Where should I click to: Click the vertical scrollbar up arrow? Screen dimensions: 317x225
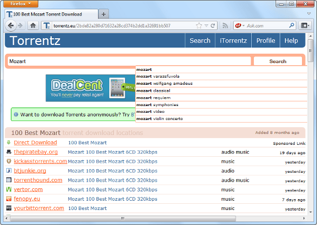(x=310, y=36)
